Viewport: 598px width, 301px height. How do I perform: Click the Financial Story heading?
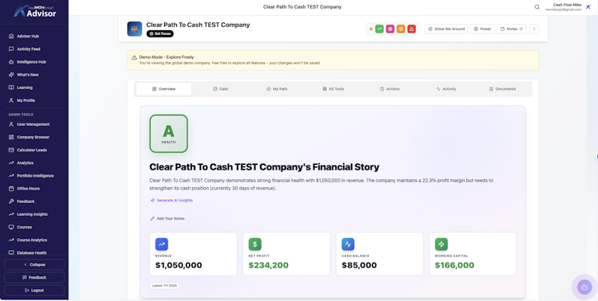click(x=264, y=167)
